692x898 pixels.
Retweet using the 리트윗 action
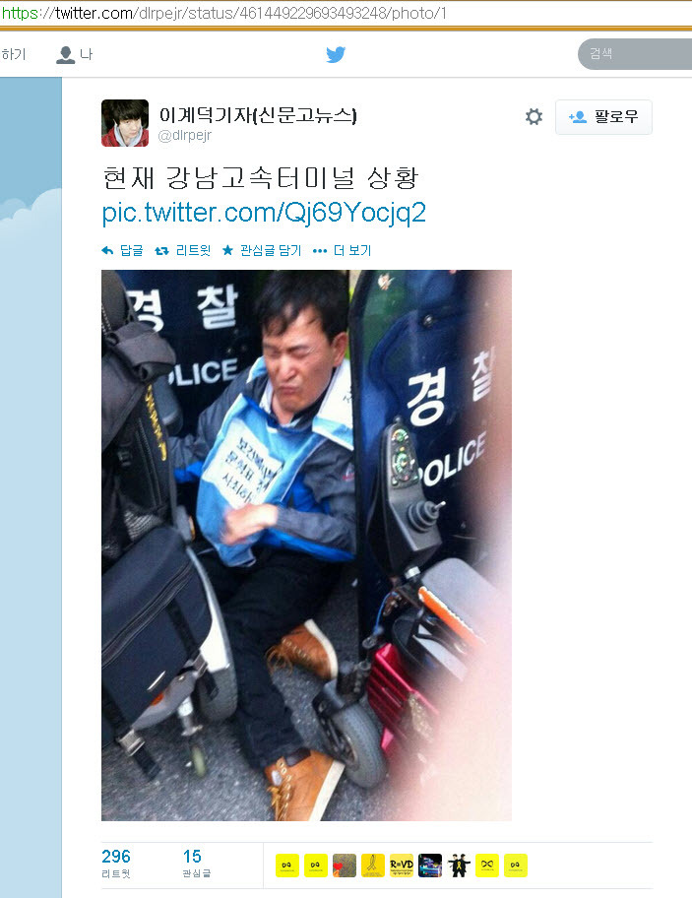click(183, 250)
